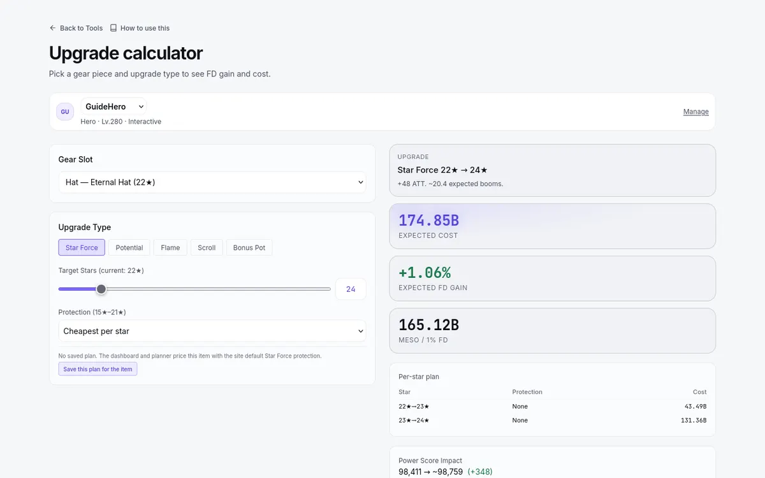
Task: Go to Back to Tools link
Action: (x=76, y=28)
